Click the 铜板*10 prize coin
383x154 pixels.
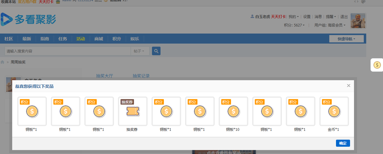click(233, 112)
